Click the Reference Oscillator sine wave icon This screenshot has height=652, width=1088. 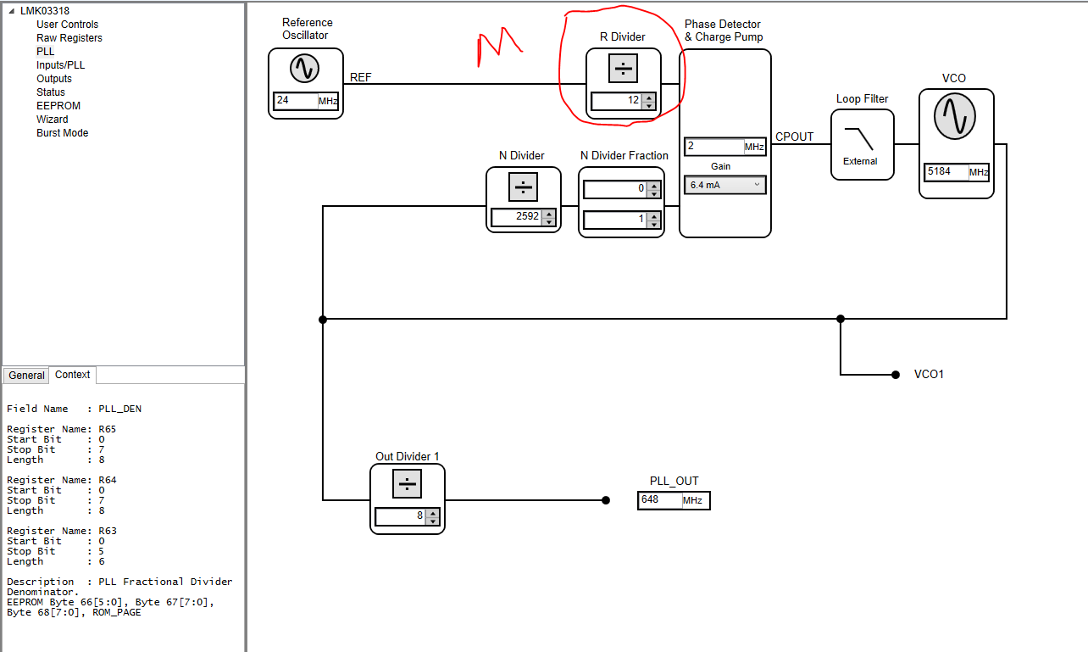click(x=305, y=68)
